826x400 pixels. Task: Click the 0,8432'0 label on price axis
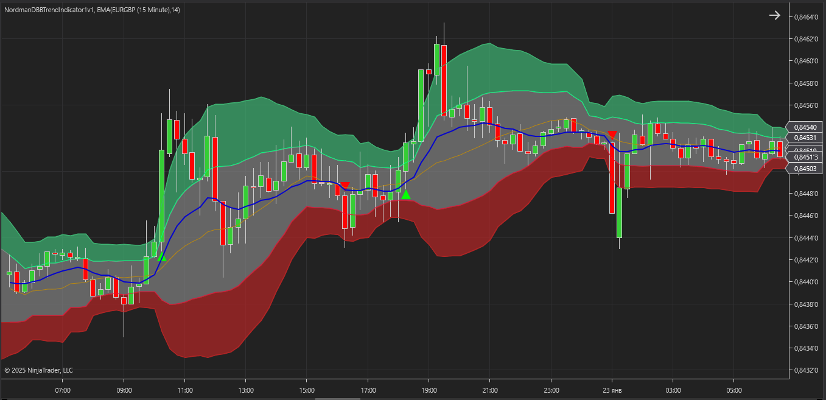click(807, 370)
